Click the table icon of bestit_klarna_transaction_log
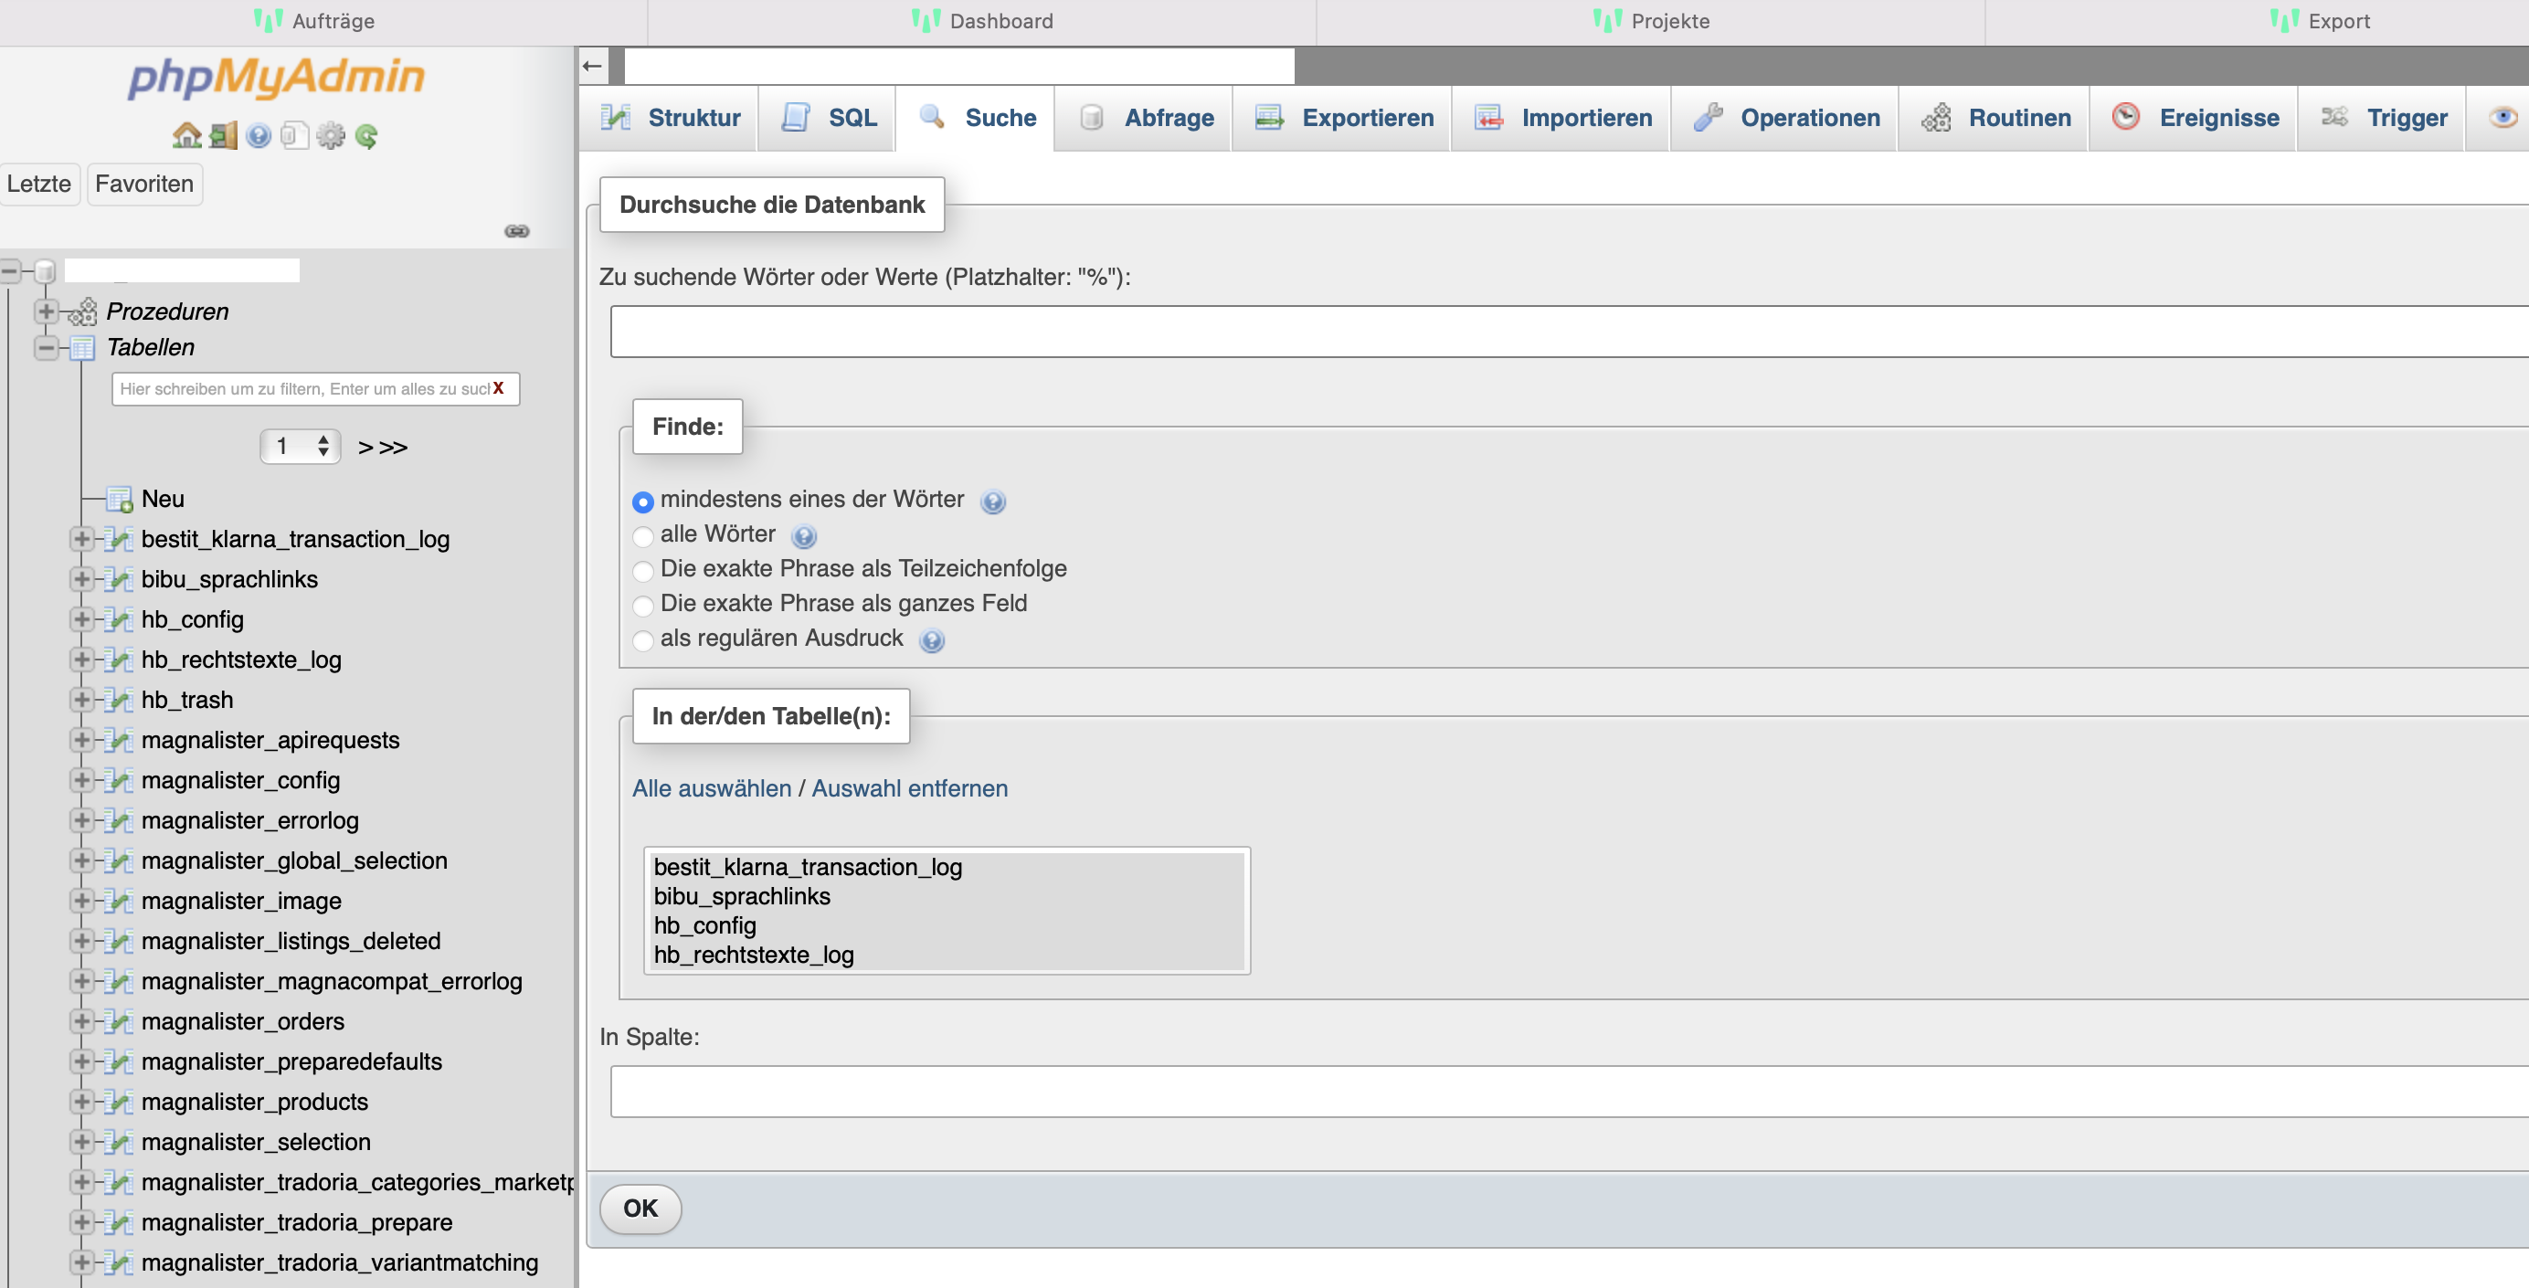 [x=119, y=539]
